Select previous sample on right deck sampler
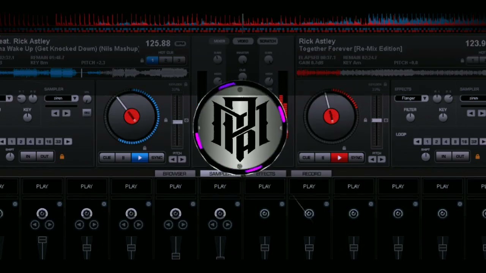 [x=471, y=113]
